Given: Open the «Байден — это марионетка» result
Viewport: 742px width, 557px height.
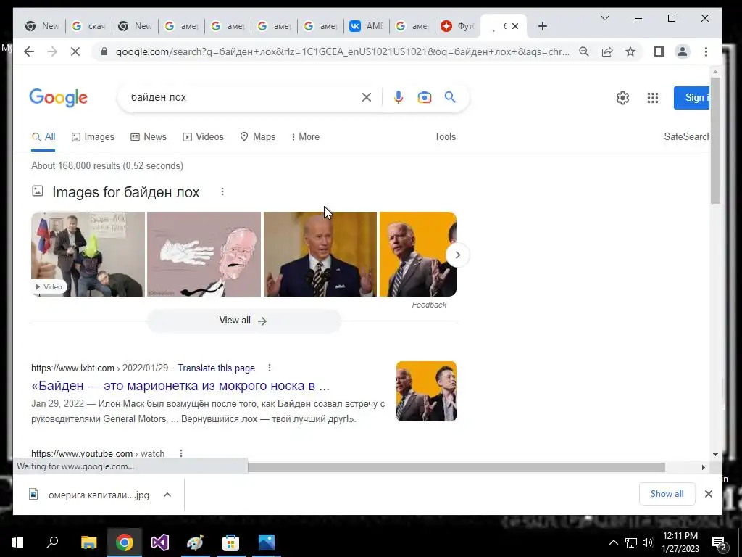Looking at the screenshot, I should coord(180,386).
